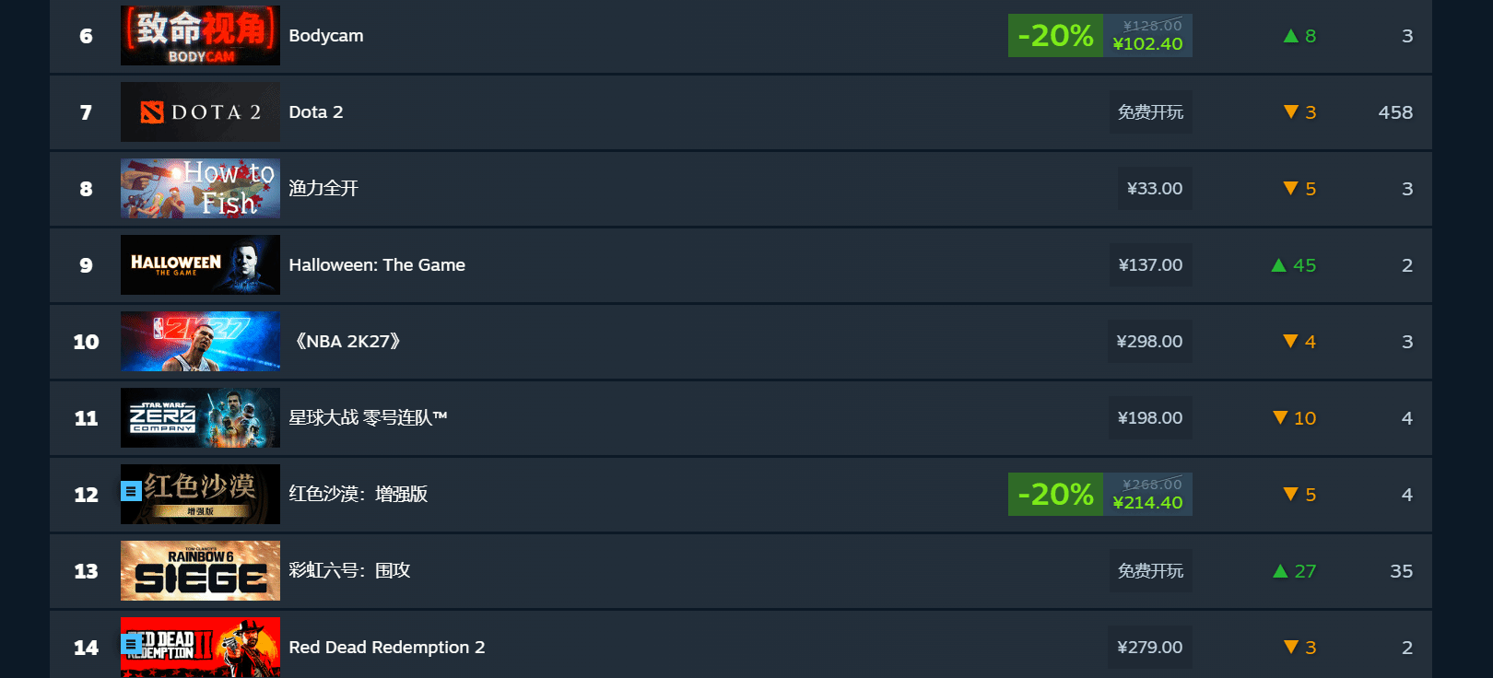Viewport: 1493px width, 678px height.
Task: Click the Bodycam -20% discount badge
Action: click(x=1055, y=35)
